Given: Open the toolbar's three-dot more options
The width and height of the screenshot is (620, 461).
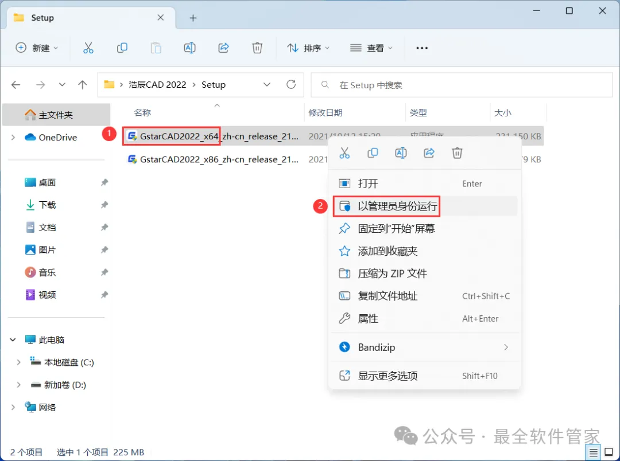Looking at the screenshot, I should (422, 48).
